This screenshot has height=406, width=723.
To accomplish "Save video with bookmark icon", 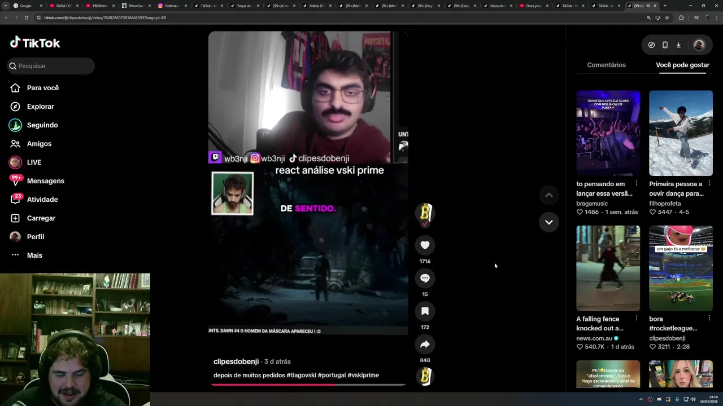I will click(425, 311).
